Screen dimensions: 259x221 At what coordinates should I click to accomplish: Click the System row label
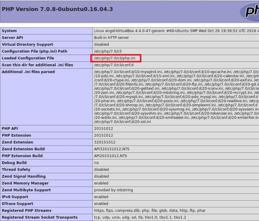[9, 31]
